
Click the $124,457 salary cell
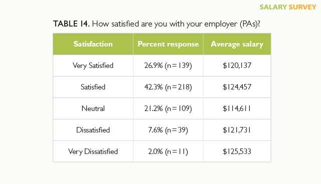[237, 87]
